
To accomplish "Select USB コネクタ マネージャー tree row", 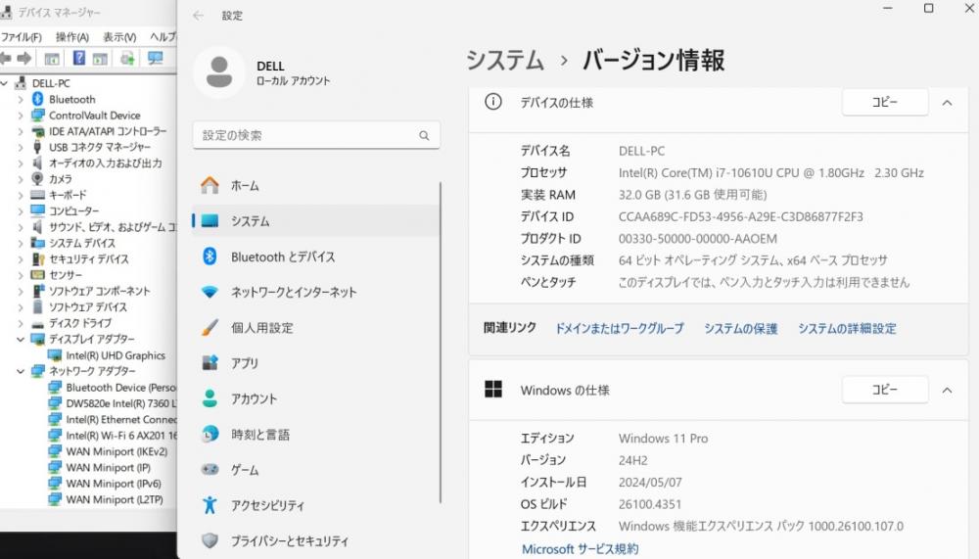I will tap(92, 148).
